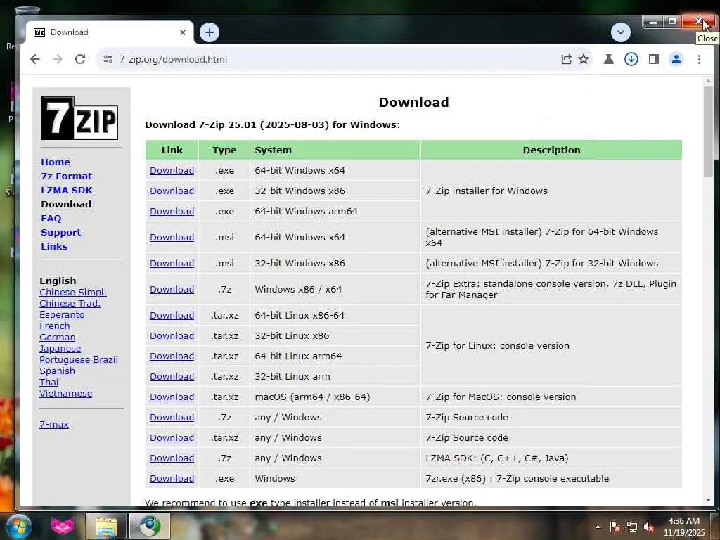Open the 7z Format sidebar link
The width and height of the screenshot is (720, 540).
click(66, 176)
